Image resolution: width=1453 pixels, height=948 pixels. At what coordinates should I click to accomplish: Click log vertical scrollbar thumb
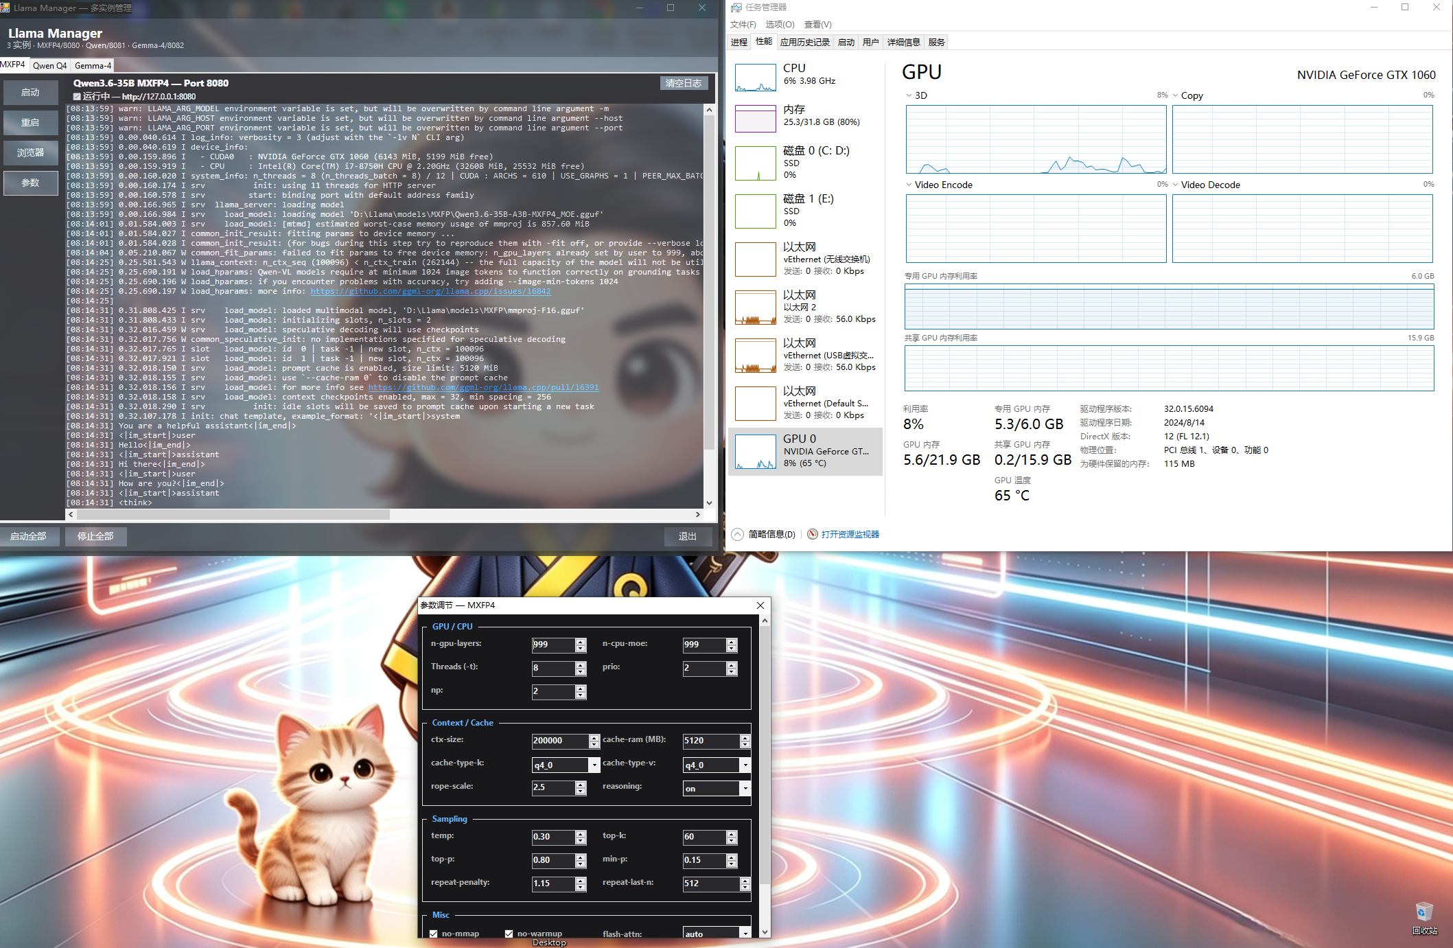pos(709,281)
